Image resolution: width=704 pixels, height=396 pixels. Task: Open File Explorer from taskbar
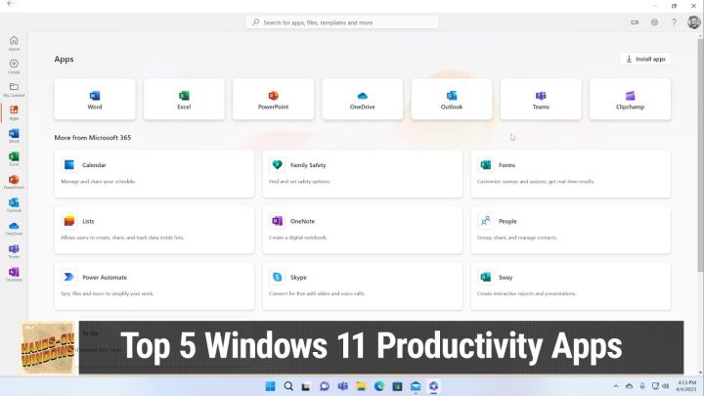361,386
